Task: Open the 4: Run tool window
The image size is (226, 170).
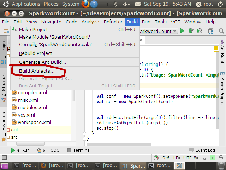Action: coord(20,150)
